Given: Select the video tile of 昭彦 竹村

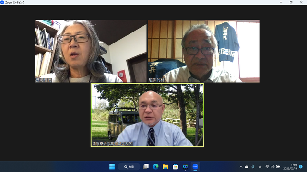Looking at the screenshot, I should point(203,51).
